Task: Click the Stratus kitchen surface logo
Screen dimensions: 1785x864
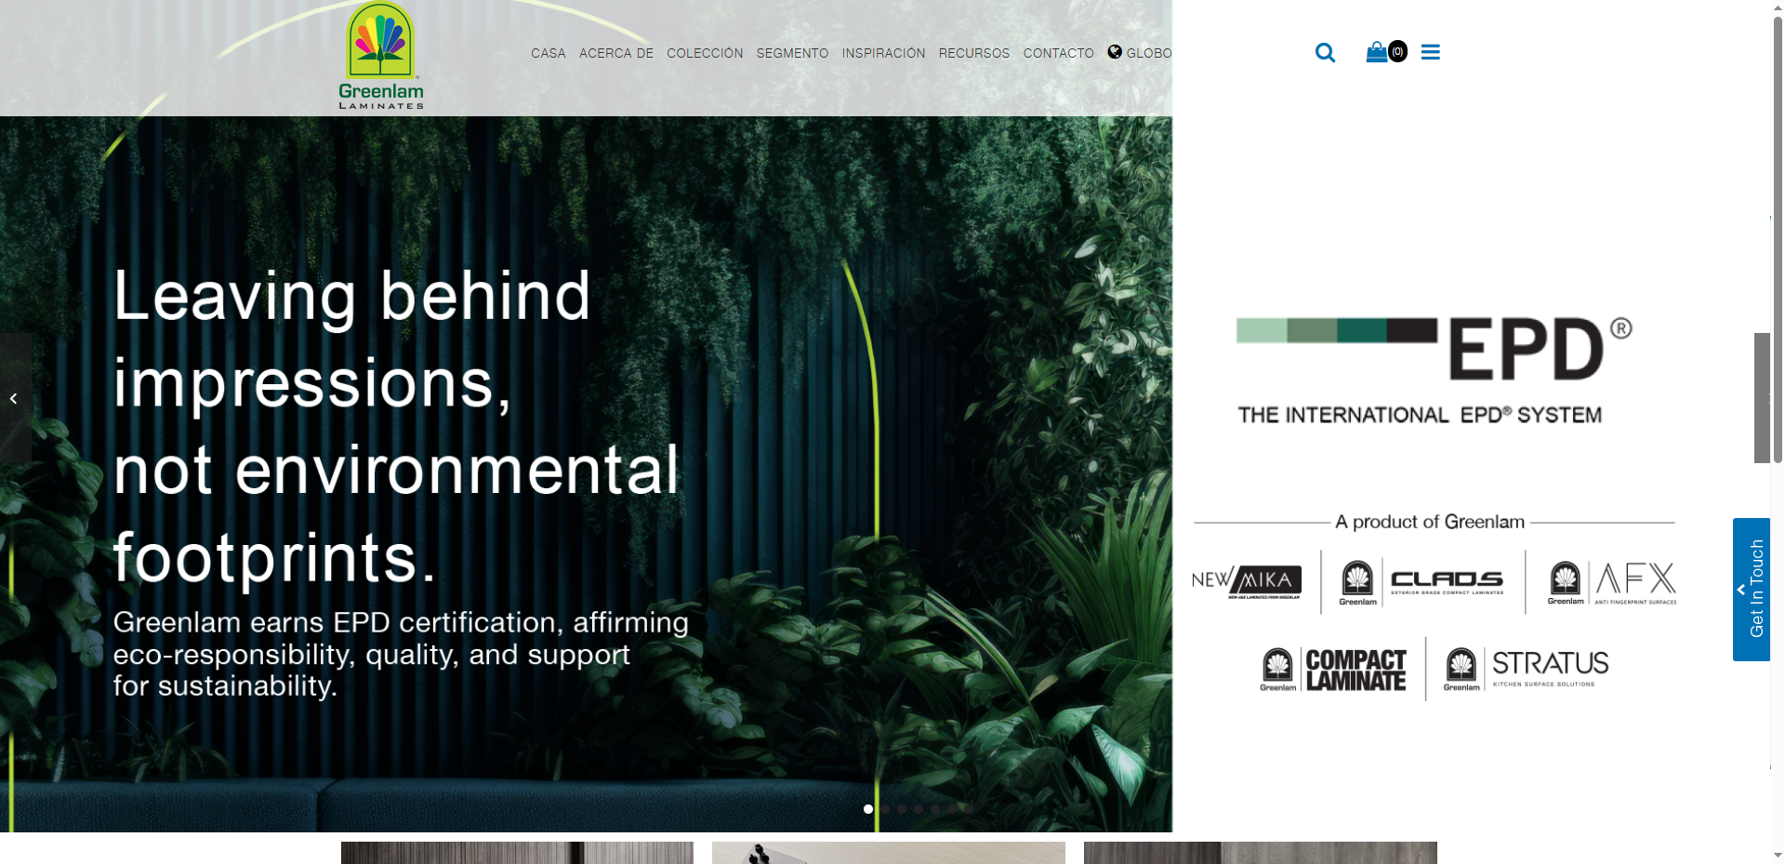Action: point(1526,670)
